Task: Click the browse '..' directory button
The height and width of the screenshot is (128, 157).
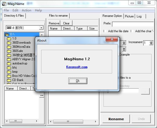Action: tap(145, 91)
